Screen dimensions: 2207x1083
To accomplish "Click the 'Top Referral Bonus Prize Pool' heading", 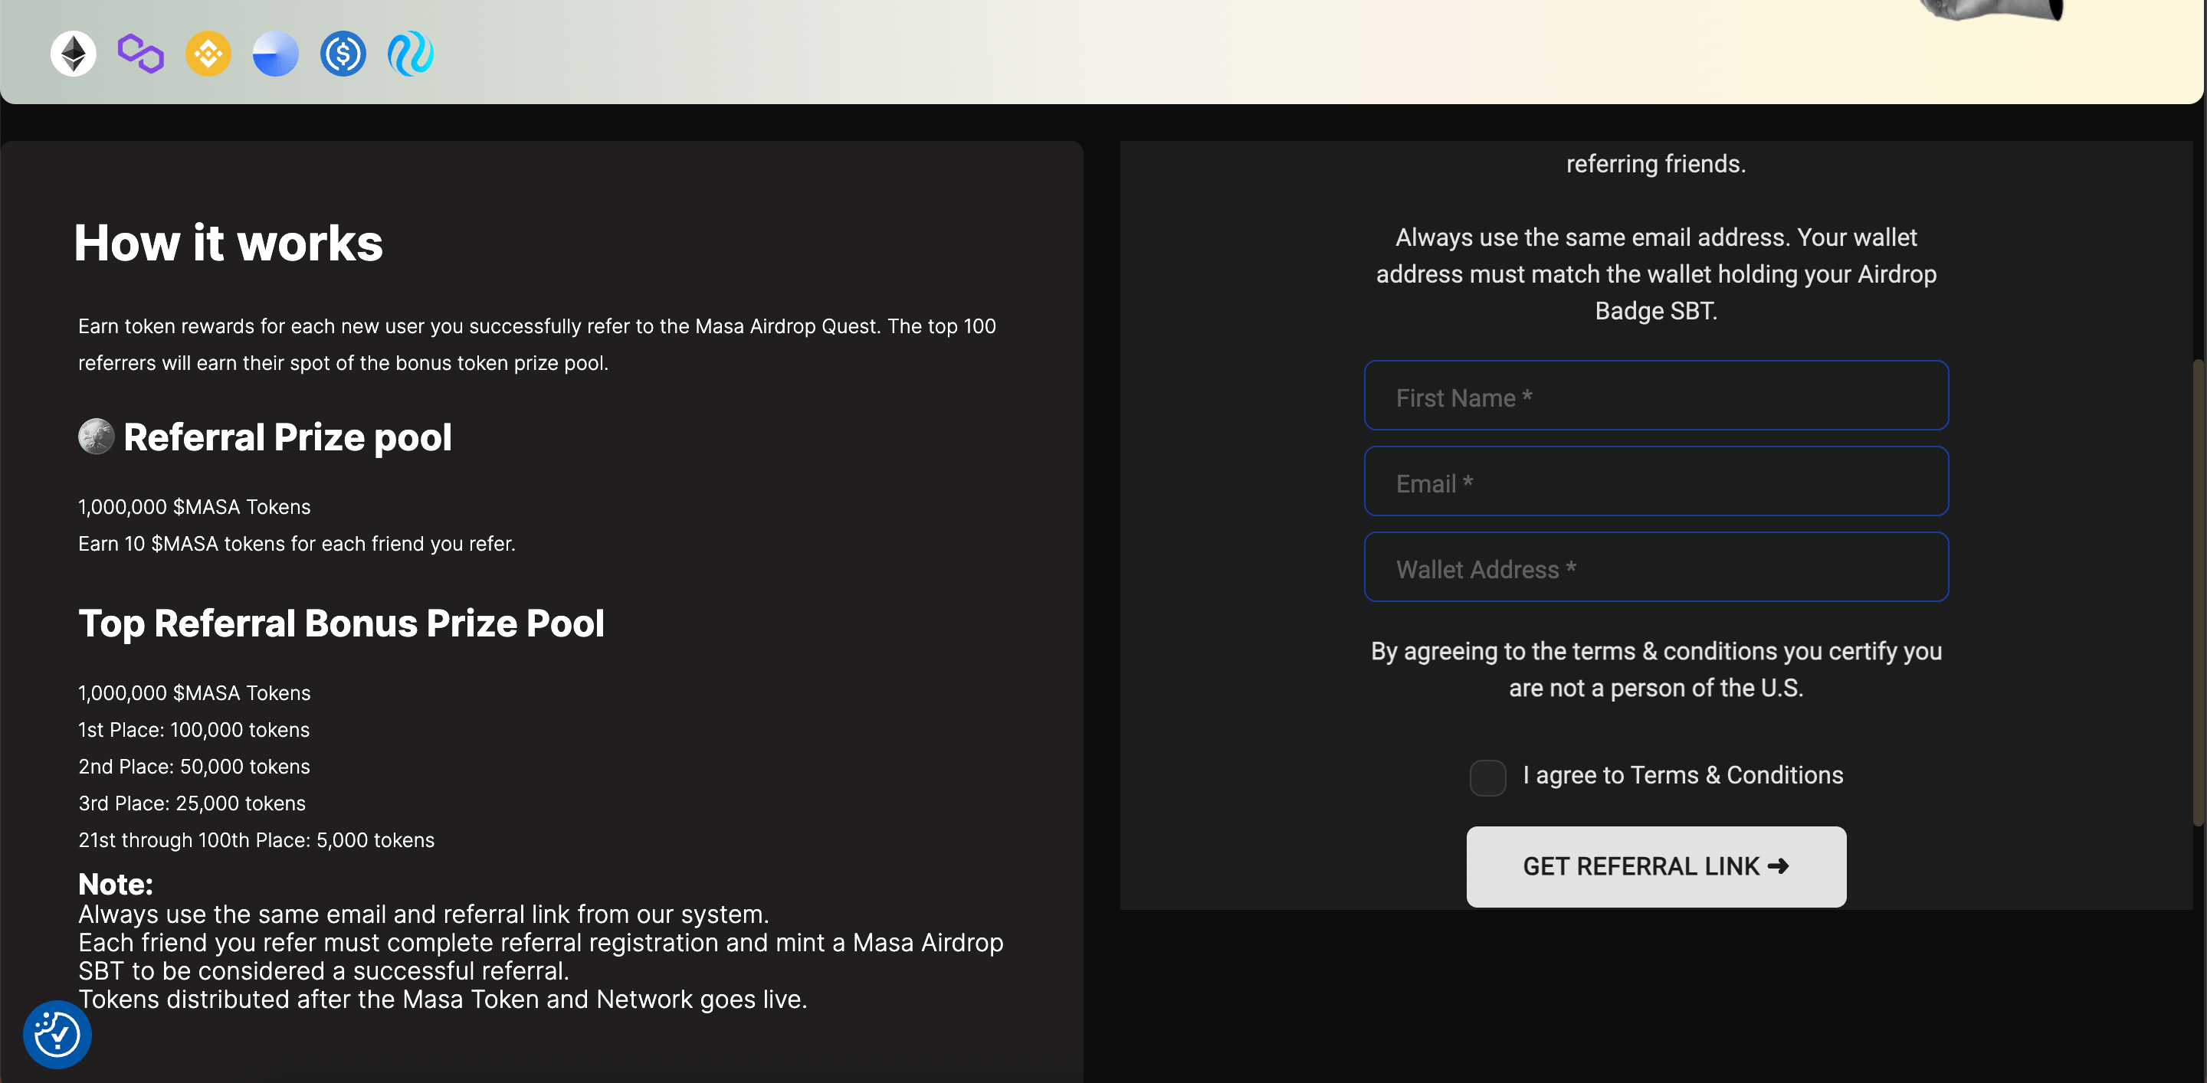I will 341,623.
